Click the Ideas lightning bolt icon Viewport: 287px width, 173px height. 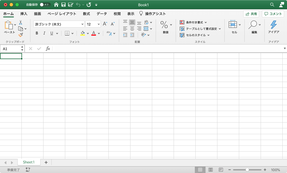point(274,25)
